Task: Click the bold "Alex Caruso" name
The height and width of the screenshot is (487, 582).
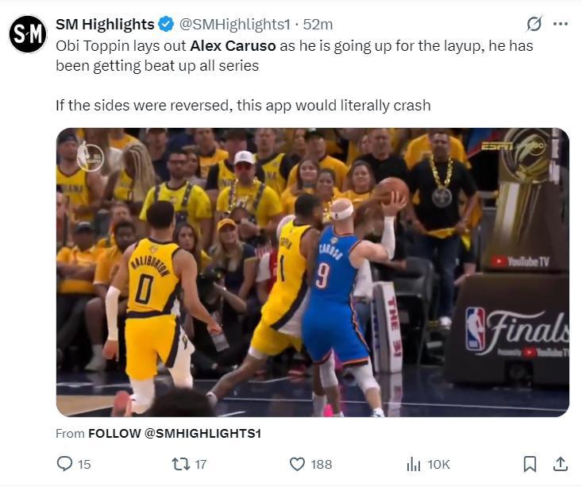Action: tap(233, 46)
